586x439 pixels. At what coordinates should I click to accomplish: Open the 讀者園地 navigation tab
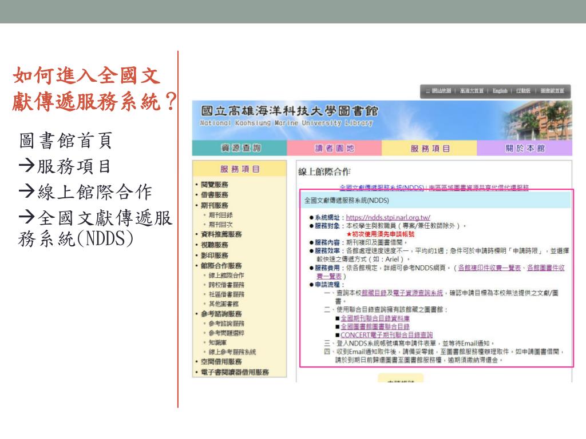(334, 148)
